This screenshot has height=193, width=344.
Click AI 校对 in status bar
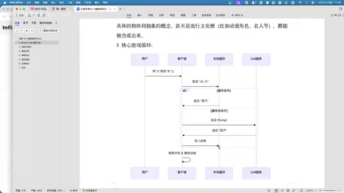[x=74, y=191]
